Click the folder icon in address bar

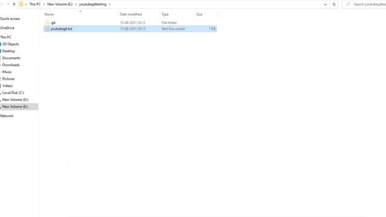(21, 4)
